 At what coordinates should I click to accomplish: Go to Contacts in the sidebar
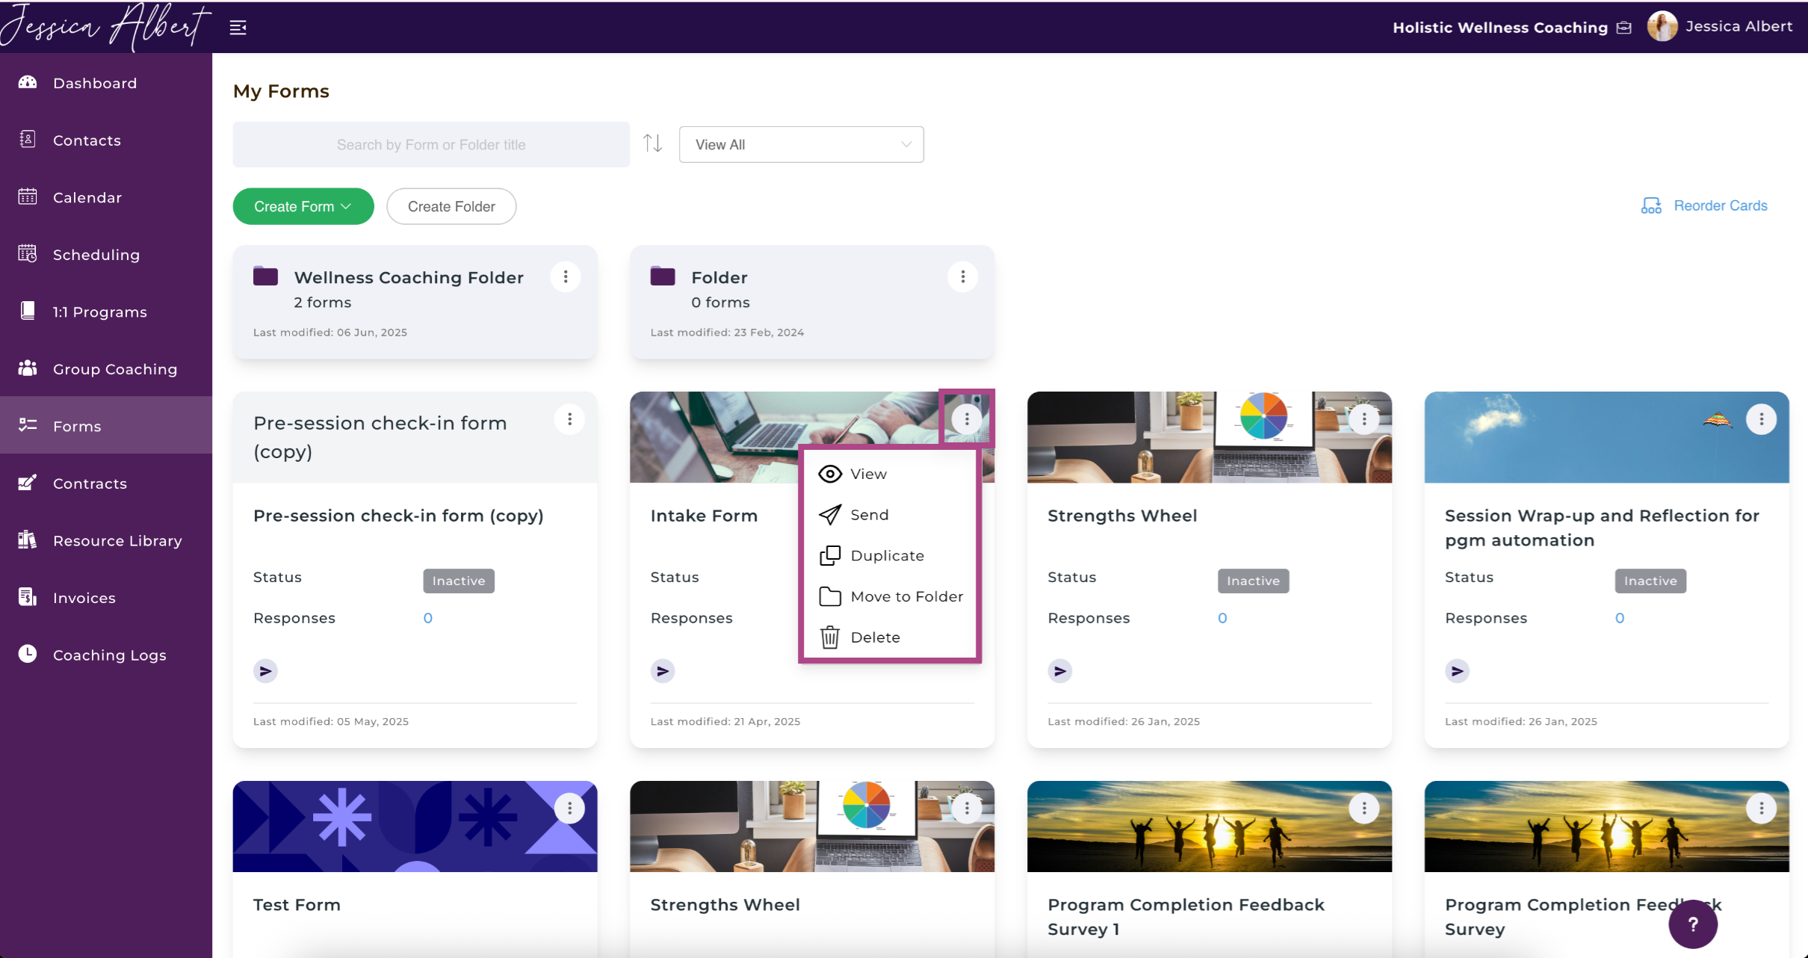pos(106,140)
